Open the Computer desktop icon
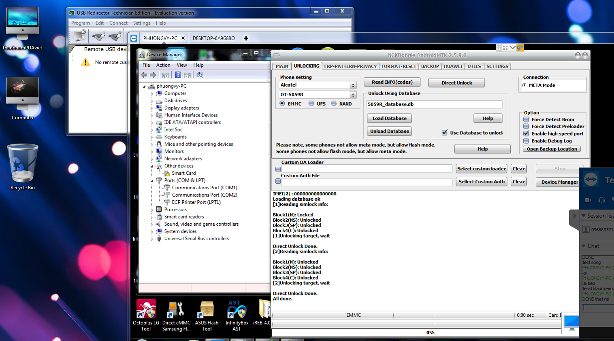 tap(23, 98)
